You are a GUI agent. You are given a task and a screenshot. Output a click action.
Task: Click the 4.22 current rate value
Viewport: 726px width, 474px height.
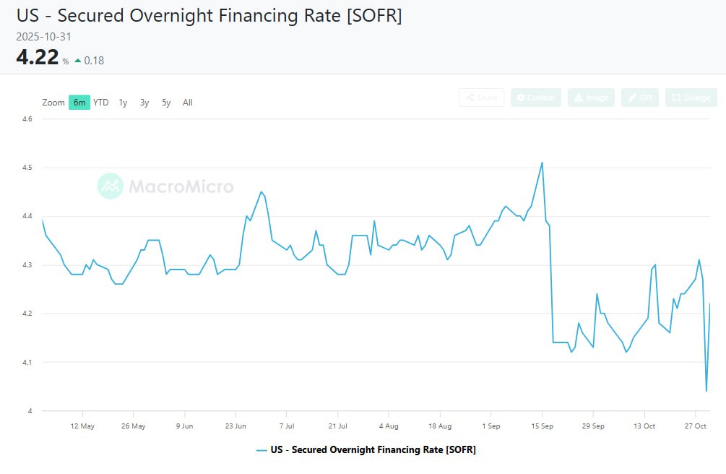coord(38,58)
